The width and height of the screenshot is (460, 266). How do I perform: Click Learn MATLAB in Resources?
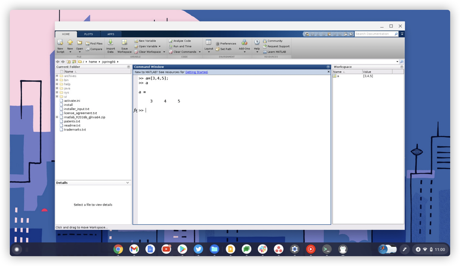[x=275, y=52]
